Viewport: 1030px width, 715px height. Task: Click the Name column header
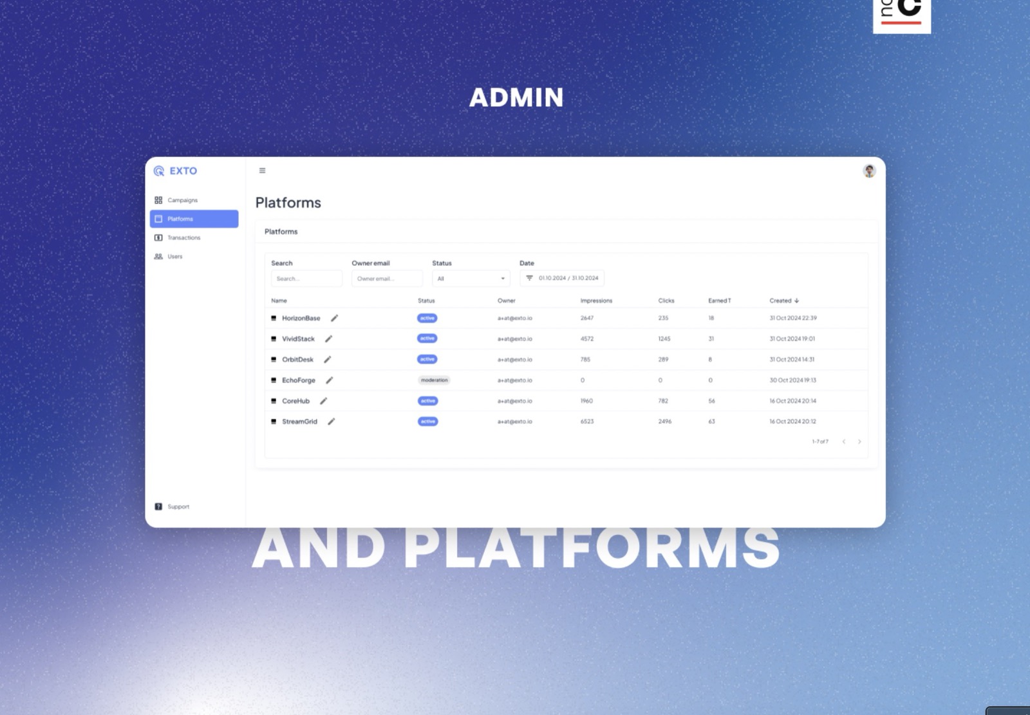pyautogui.click(x=279, y=301)
